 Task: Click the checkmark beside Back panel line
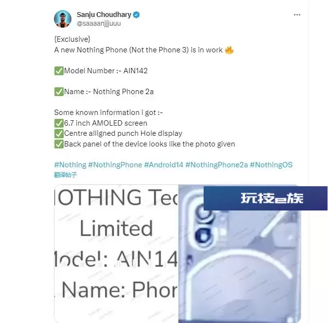59,144
